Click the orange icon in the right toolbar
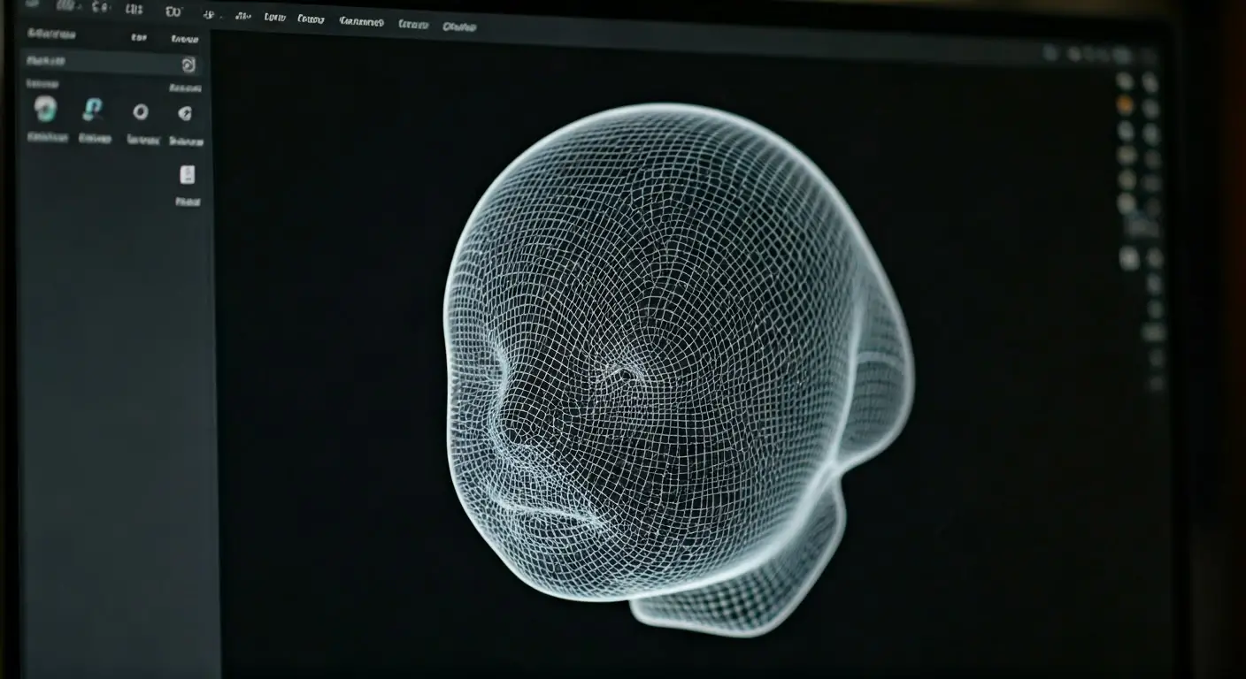This screenshot has width=1246, height=679. (x=1125, y=105)
